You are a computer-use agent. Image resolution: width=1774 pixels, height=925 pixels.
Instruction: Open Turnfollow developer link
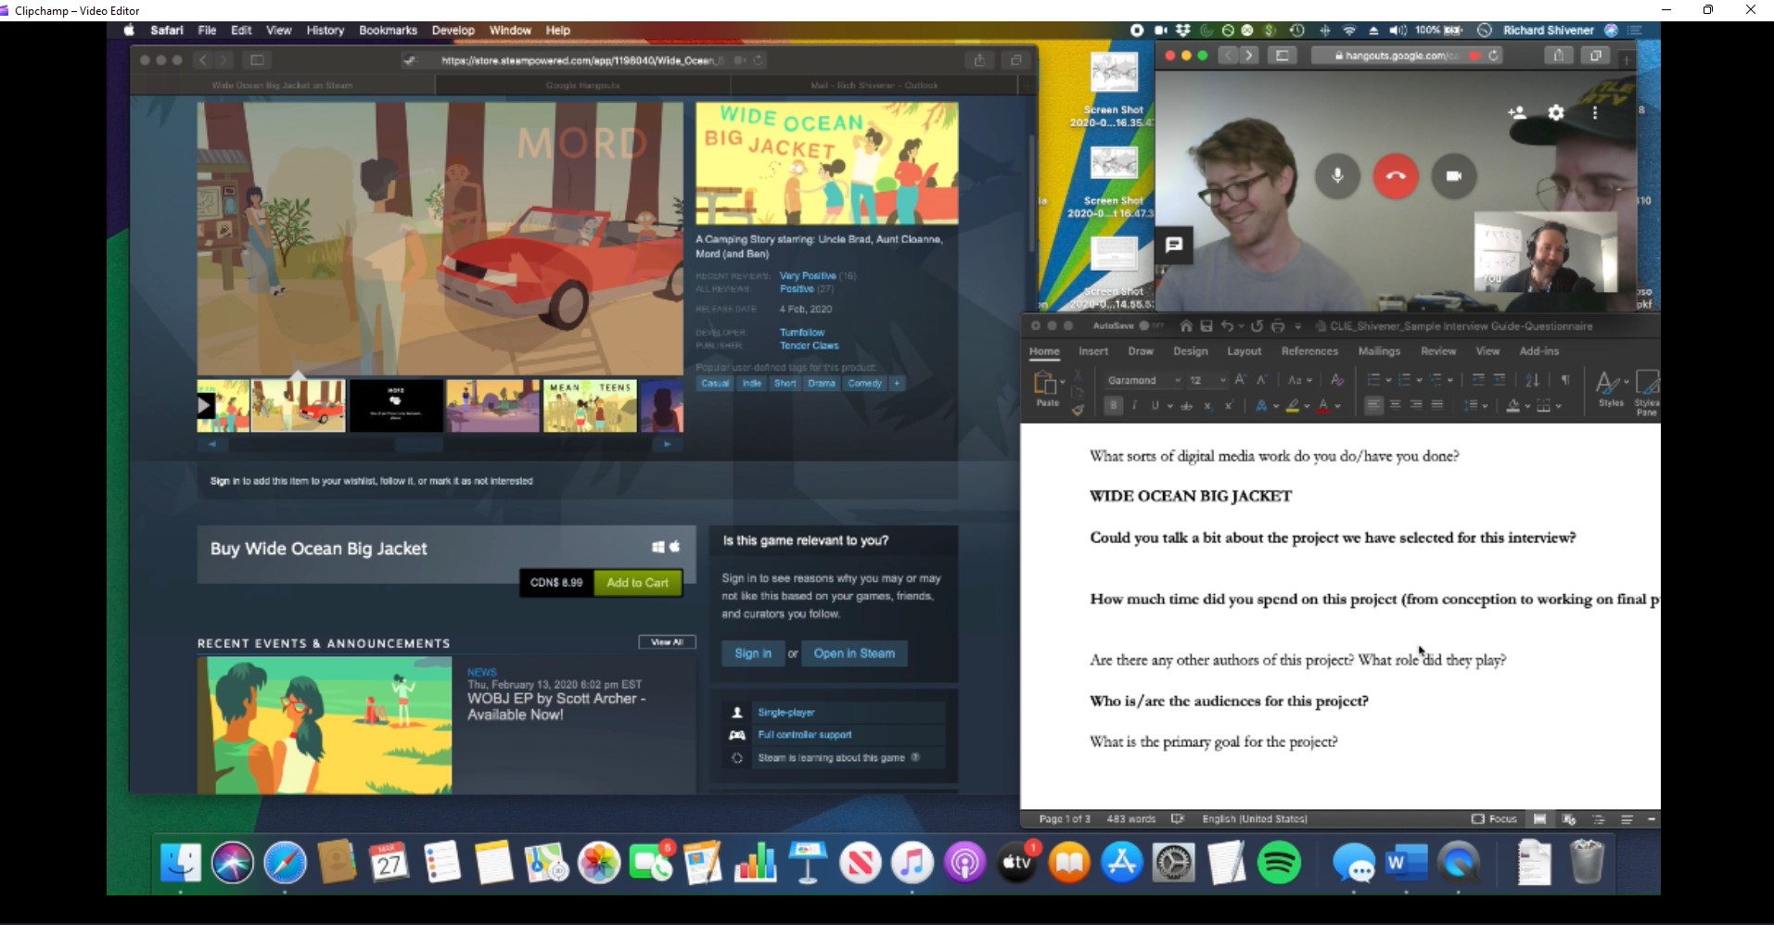pyautogui.click(x=802, y=332)
